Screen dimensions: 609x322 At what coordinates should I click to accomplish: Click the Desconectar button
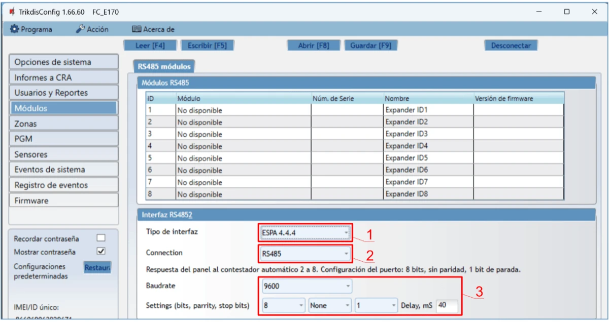(x=511, y=45)
